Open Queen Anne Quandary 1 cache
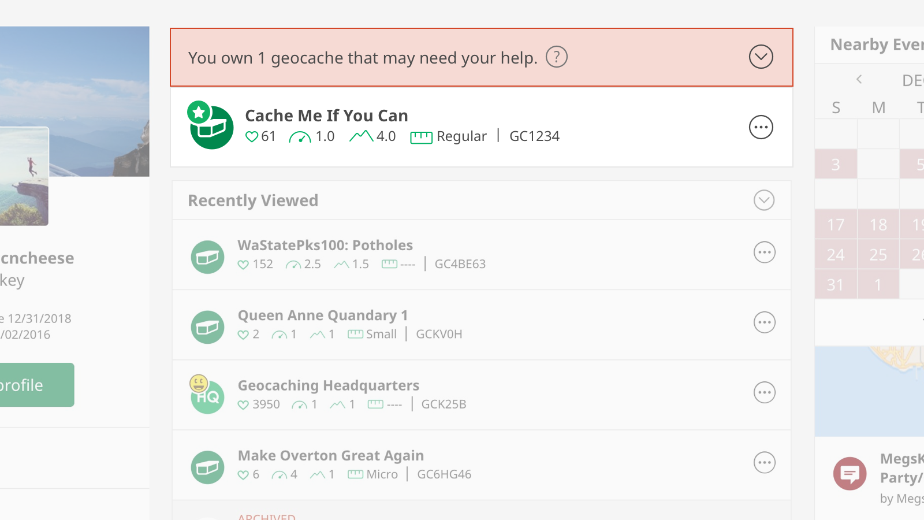This screenshot has width=924, height=520. (x=322, y=315)
